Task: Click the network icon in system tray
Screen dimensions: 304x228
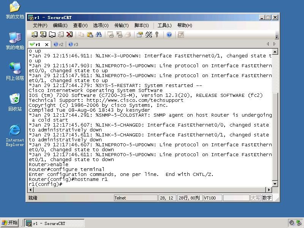Action: coord(299,223)
